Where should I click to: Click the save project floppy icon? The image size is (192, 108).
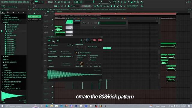click(131, 2)
